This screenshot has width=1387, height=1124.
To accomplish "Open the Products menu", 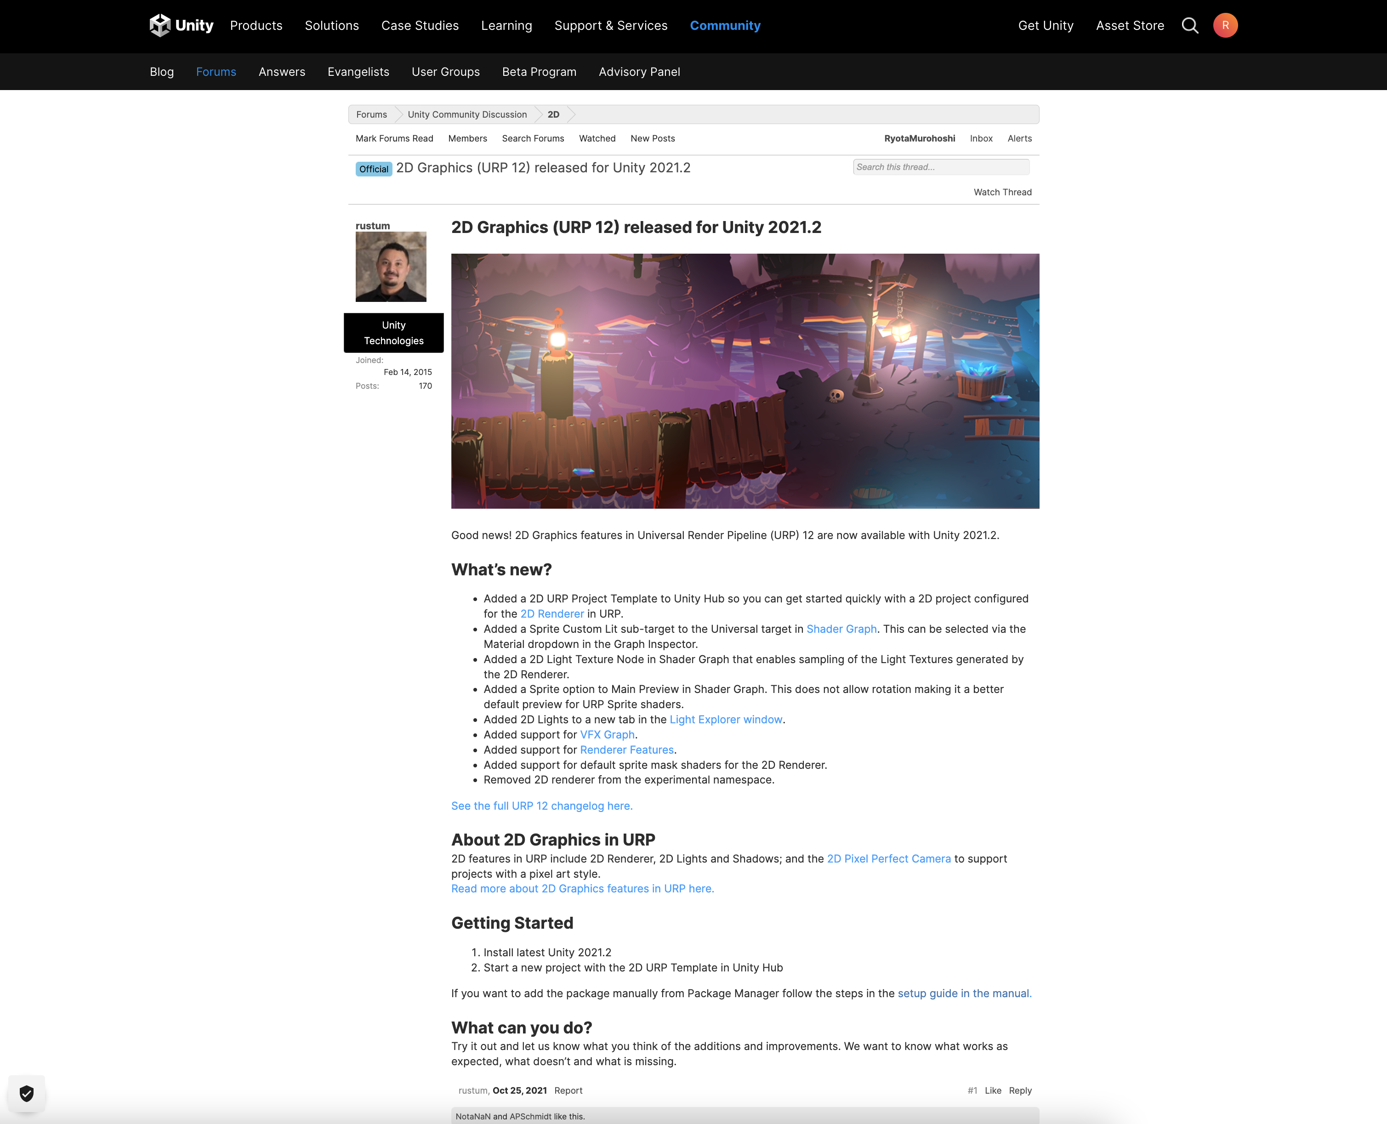I will tap(256, 25).
